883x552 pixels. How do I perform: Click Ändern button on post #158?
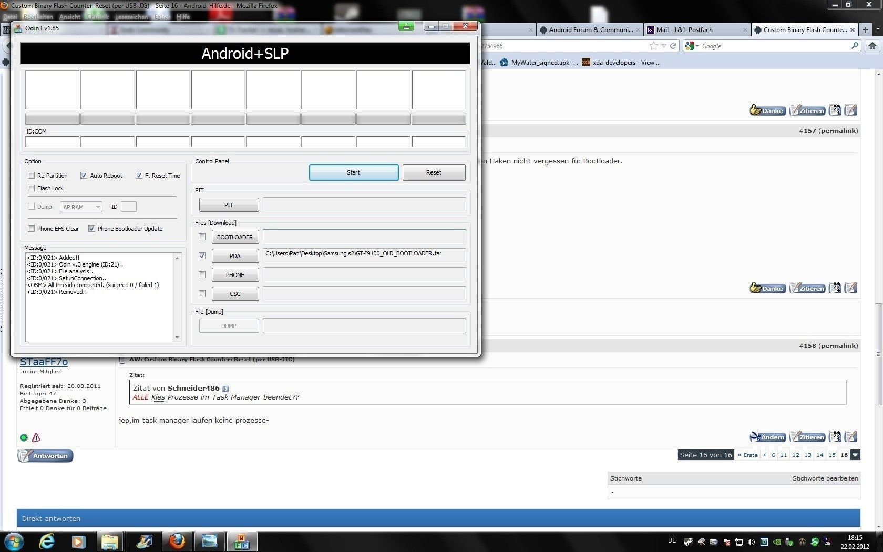point(767,437)
